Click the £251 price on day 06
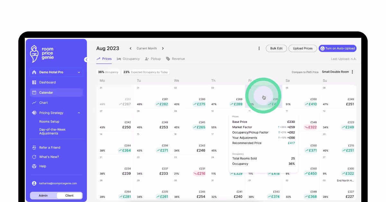 point(350,104)
